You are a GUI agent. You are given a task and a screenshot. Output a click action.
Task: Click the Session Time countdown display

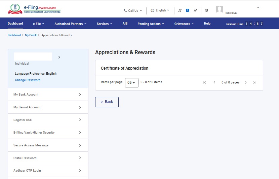pyautogui.click(x=244, y=24)
